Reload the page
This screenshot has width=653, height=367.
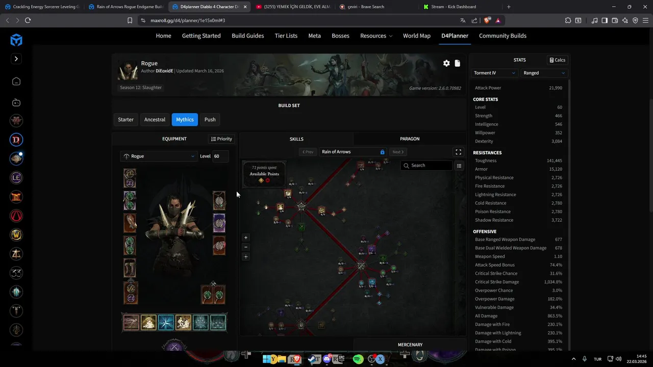pos(28,20)
